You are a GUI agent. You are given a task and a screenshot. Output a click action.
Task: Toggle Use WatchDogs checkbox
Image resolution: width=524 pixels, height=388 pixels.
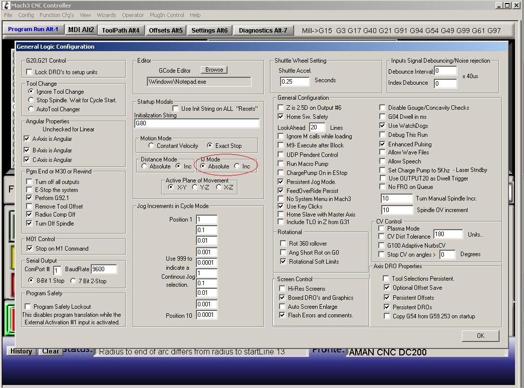pos(382,125)
